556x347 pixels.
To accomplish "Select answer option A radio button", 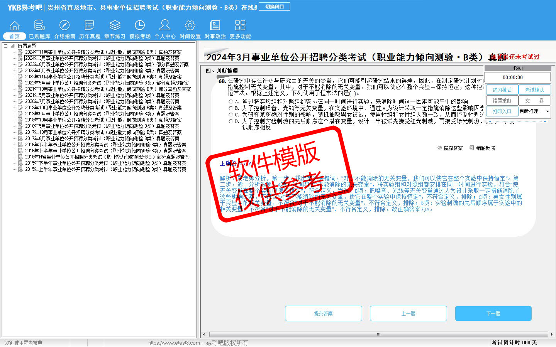I will (231, 102).
